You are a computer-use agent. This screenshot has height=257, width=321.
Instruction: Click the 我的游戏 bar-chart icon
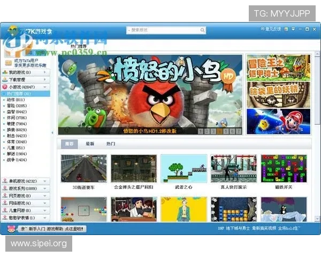[x=5, y=72]
